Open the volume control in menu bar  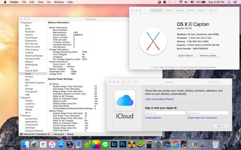click(186, 2)
